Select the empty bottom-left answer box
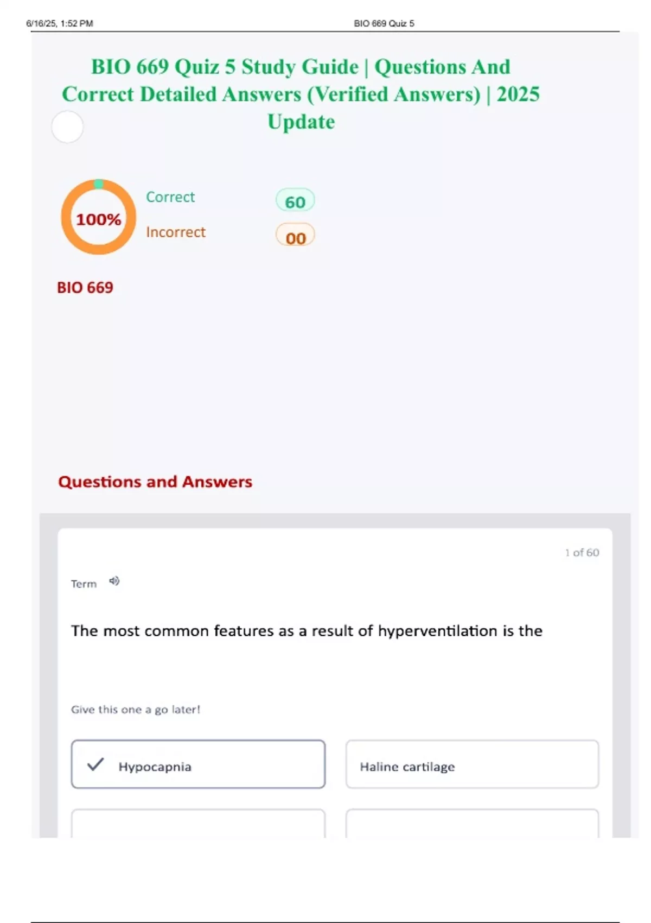Screen dimensions: 651x923 click(x=198, y=824)
